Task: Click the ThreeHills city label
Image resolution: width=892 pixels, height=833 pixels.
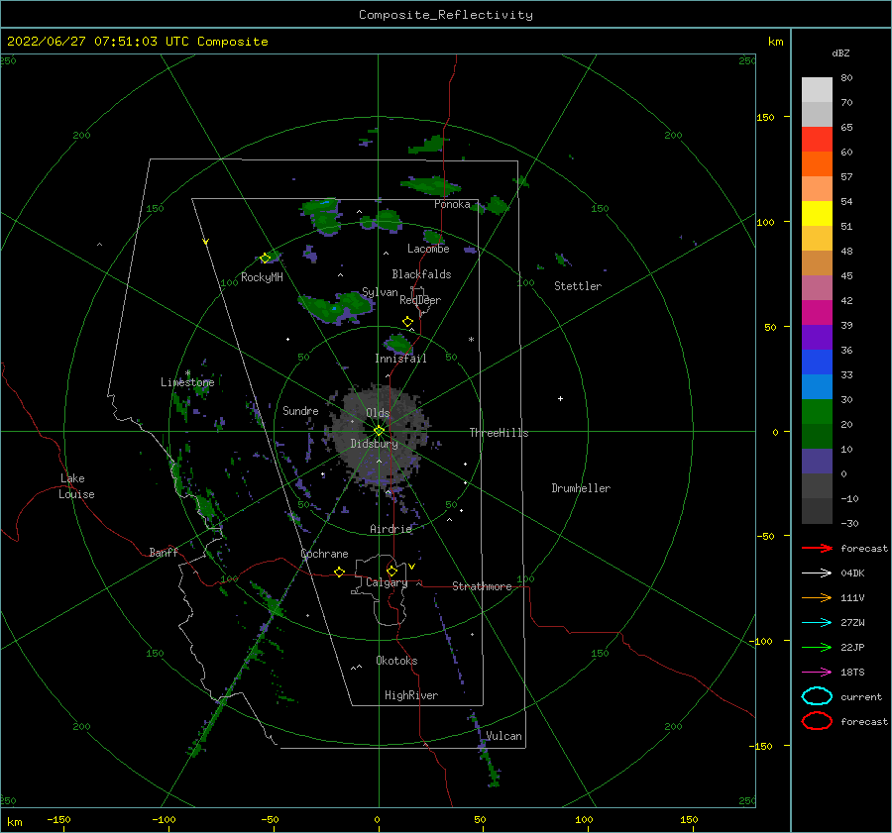Action: (x=499, y=433)
